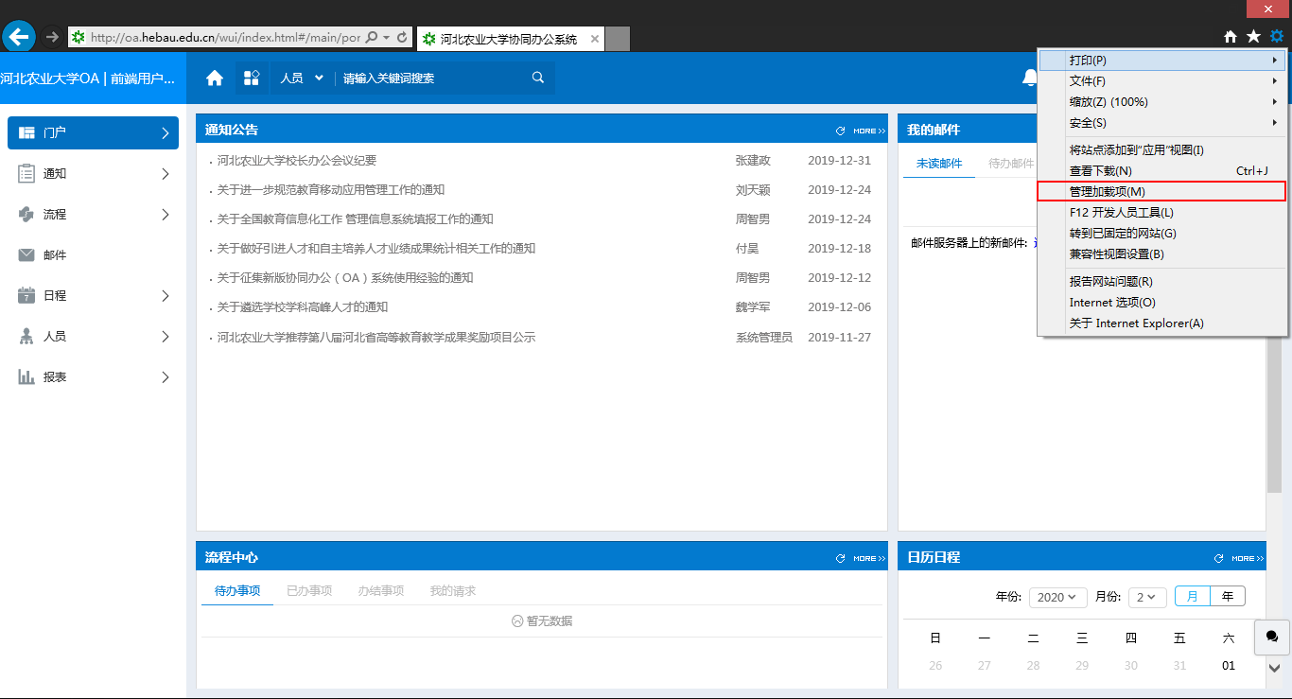
Task: Click the OA home icon in header
Action: pyautogui.click(x=215, y=78)
